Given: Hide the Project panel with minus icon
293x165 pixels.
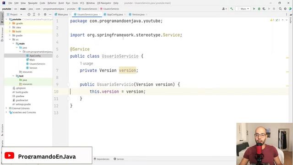Looking at the screenshot, I should [x=50, y=14].
